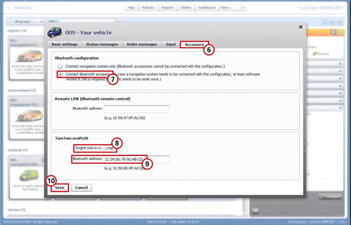The image size is (351, 225).
Task: Close the 009 vehicle dialog
Action: pyautogui.click(x=301, y=27)
